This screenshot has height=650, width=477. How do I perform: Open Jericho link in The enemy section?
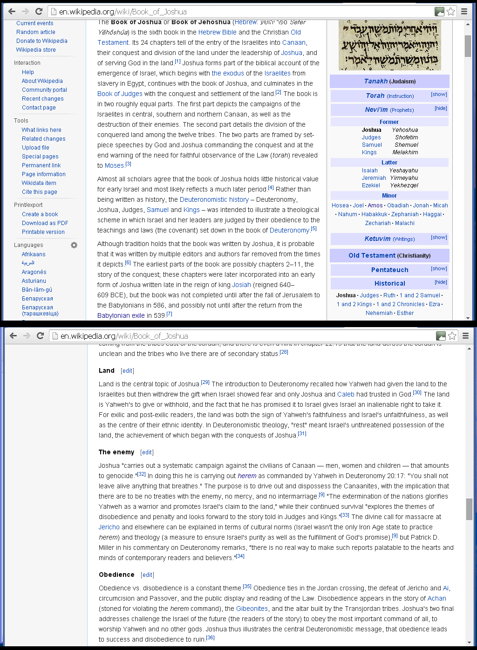109,527
